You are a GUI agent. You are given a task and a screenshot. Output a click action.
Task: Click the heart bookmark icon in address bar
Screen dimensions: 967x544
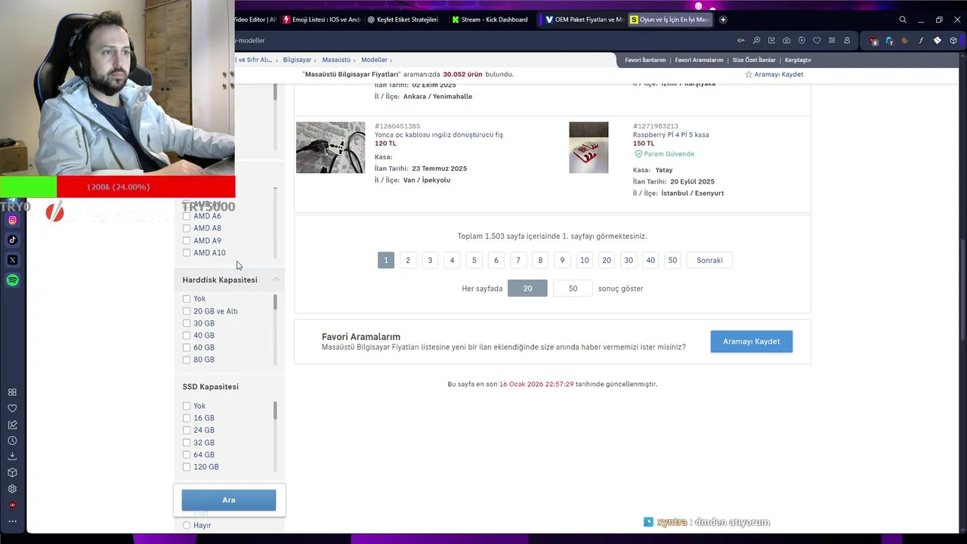(817, 40)
